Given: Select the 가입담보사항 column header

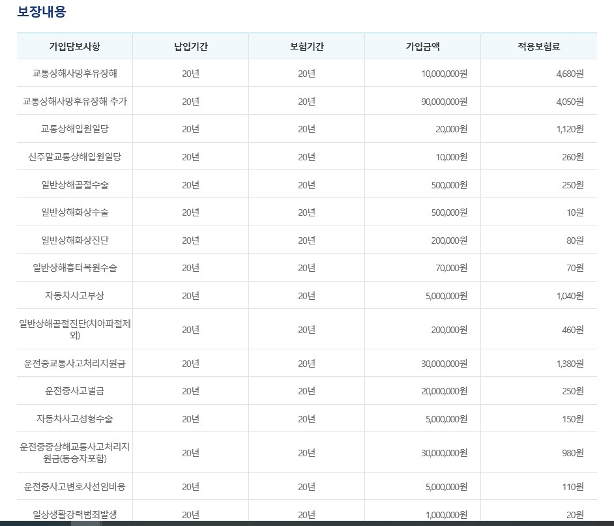Looking at the screenshot, I should pyautogui.click(x=74, y=46).
